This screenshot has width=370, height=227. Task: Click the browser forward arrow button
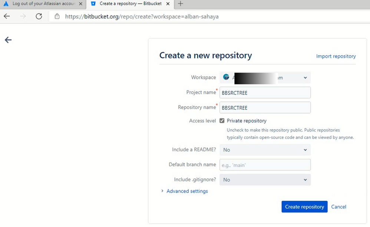[23, 16]
